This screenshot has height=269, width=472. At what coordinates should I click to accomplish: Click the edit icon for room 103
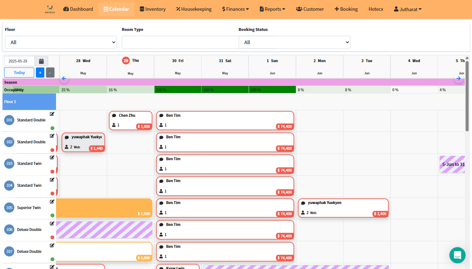[52, 157]
